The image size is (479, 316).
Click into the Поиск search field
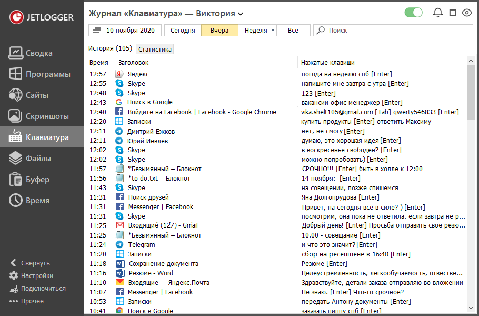[395, 31]
